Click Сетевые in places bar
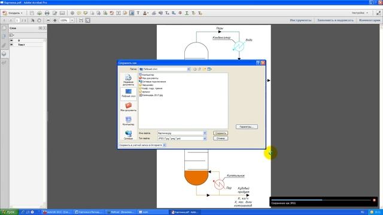Screen dimensions: 383x215 128,135
